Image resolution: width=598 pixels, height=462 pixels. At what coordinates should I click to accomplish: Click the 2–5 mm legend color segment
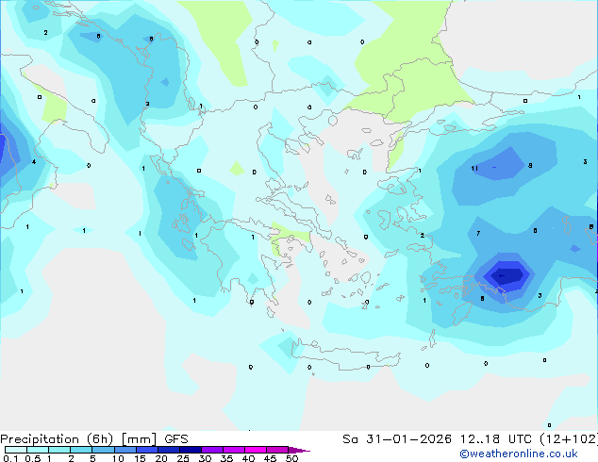[81, 450]
